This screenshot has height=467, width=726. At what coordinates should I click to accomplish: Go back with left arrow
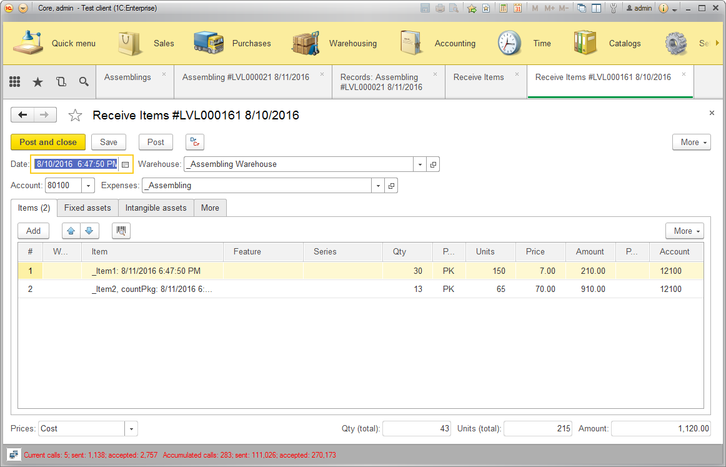(22, 115)
